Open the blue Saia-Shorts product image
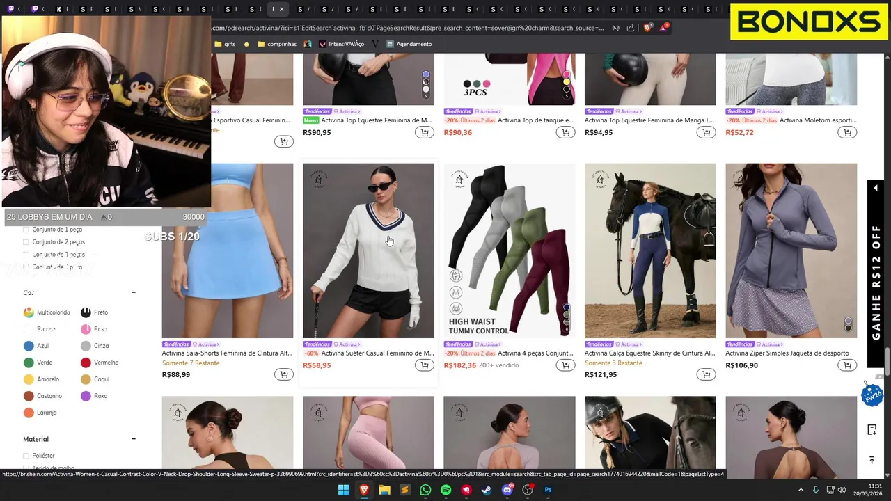Image resolution: width=891 pixels, height=501 pixels. pyautogui.click(x=227, y=250)
